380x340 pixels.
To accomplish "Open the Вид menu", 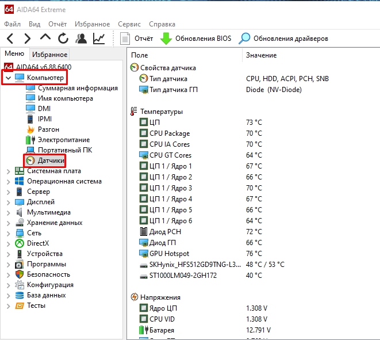I will 34,24.
